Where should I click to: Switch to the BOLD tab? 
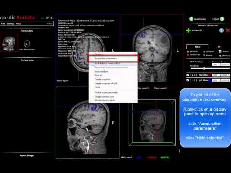click(x=197, y=47)
